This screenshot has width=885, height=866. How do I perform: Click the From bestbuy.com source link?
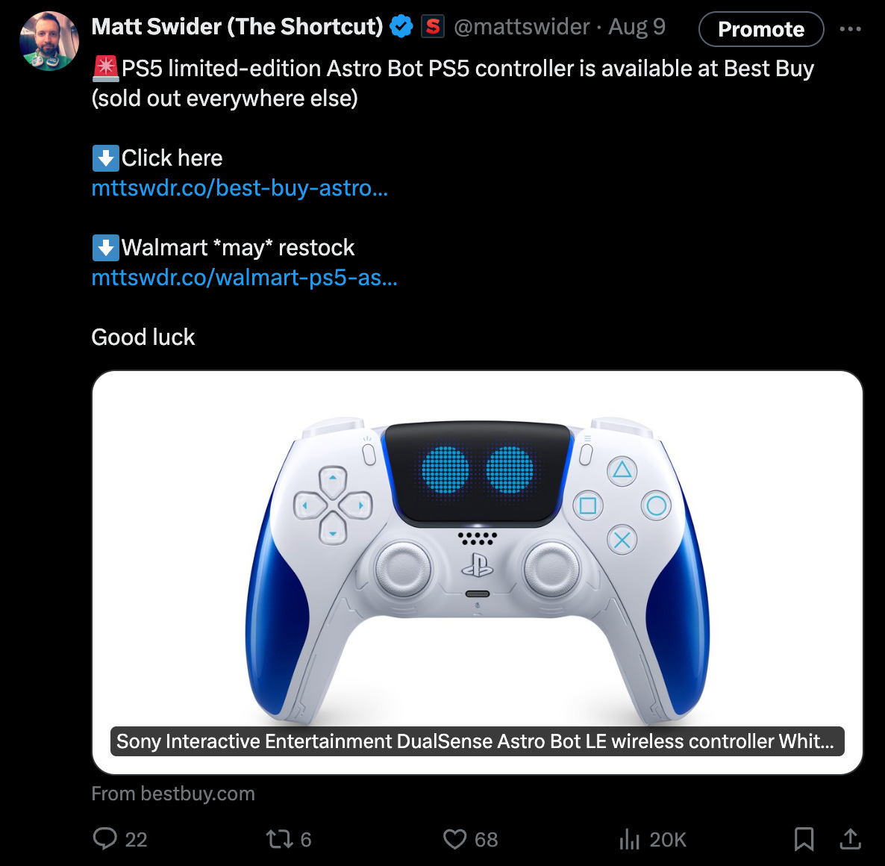click(172, 794)
